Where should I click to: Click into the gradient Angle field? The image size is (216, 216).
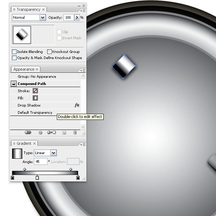[40, 162]
